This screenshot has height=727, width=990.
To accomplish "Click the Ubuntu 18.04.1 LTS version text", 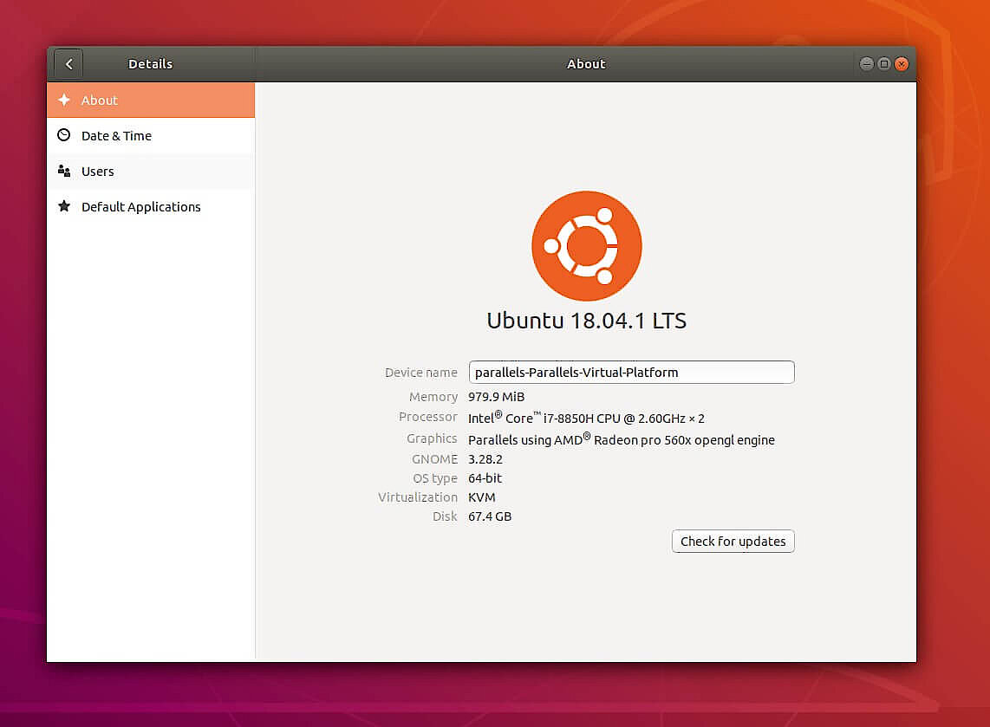I will pos(586,321).
